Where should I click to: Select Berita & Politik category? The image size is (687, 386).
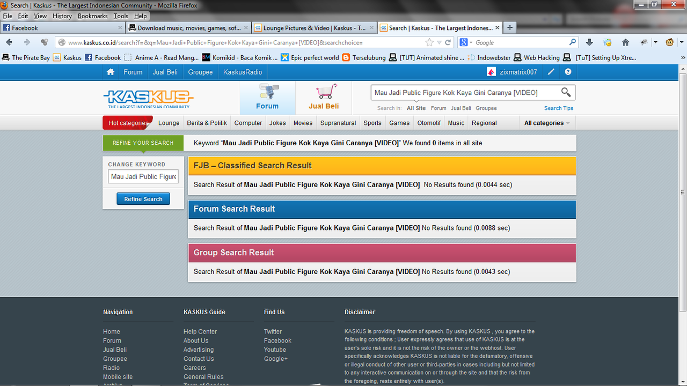(207, 123)
